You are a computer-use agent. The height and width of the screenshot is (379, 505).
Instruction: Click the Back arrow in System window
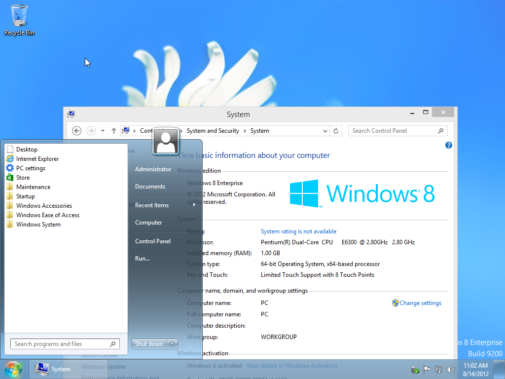(76, 130)
